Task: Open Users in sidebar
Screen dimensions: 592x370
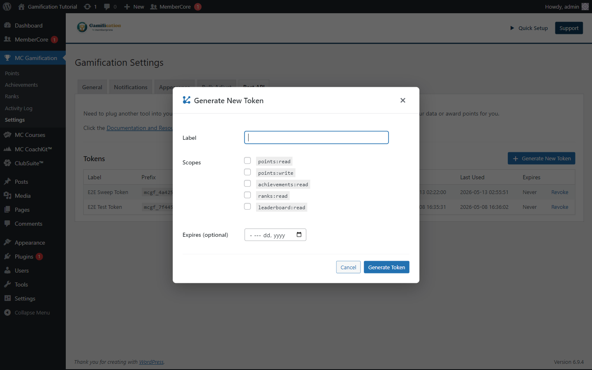Action: coord(33,271)
